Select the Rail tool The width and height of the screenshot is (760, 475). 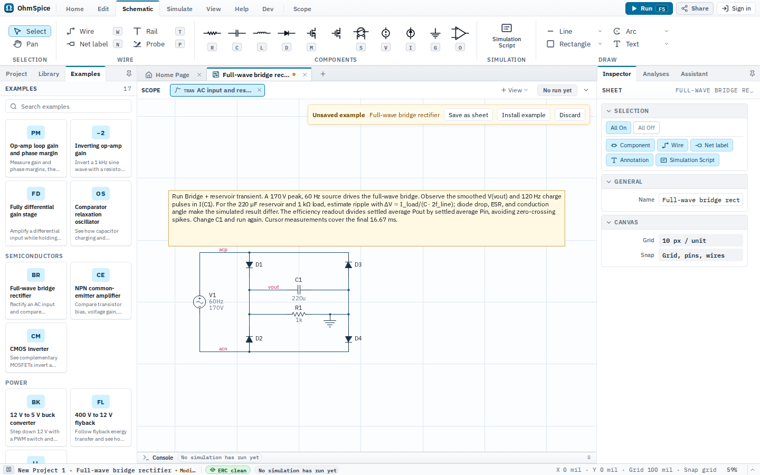tap(158, 32)
